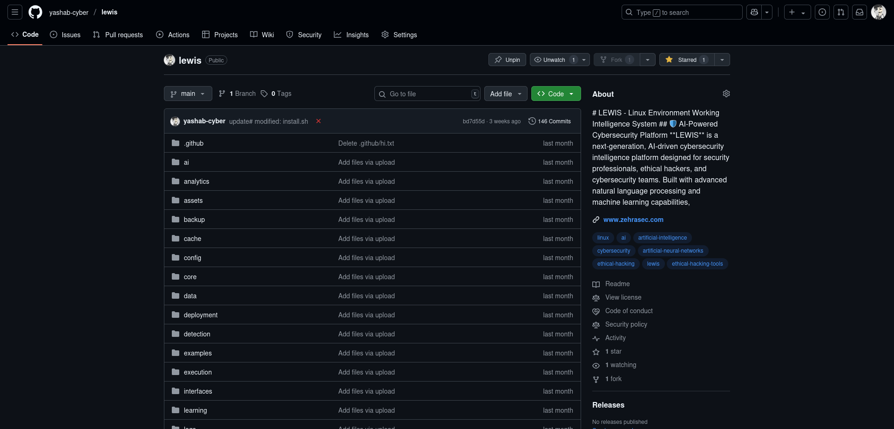
Task: Open the issues icon in top bar
Action: pyautogui.click(x=822, y=12)
